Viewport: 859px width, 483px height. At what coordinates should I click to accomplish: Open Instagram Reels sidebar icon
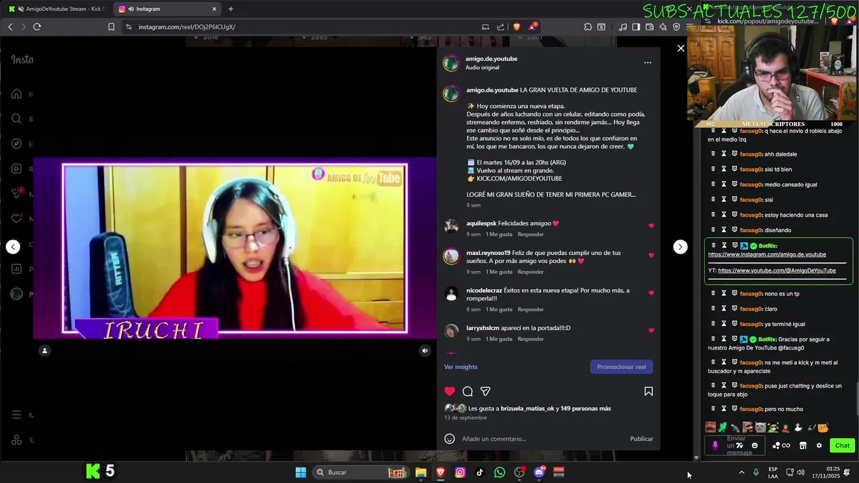[17, 169]
